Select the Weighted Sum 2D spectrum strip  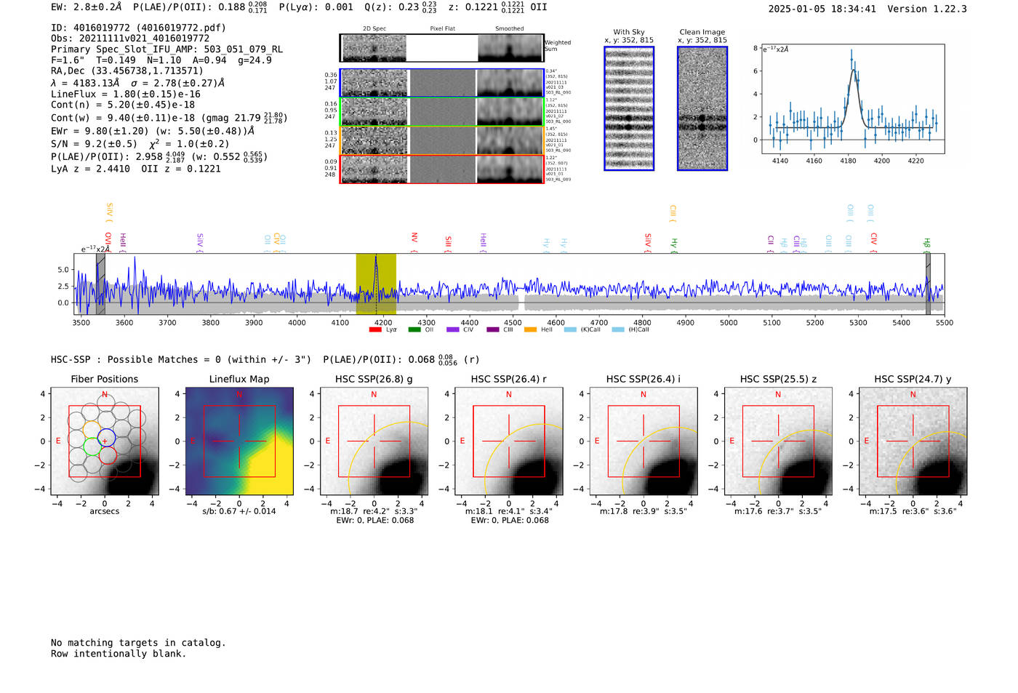pos(442,48)
